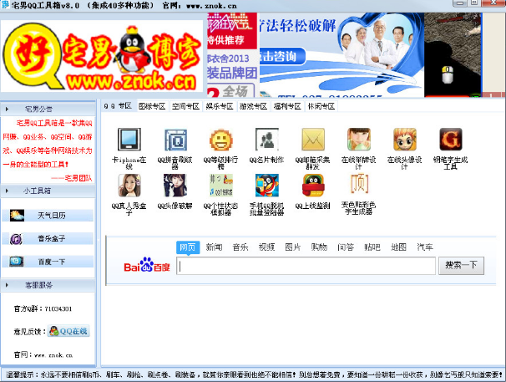Open official site www.znok.cn link
This screenshot has height=382, width=506.
point(53,355)
